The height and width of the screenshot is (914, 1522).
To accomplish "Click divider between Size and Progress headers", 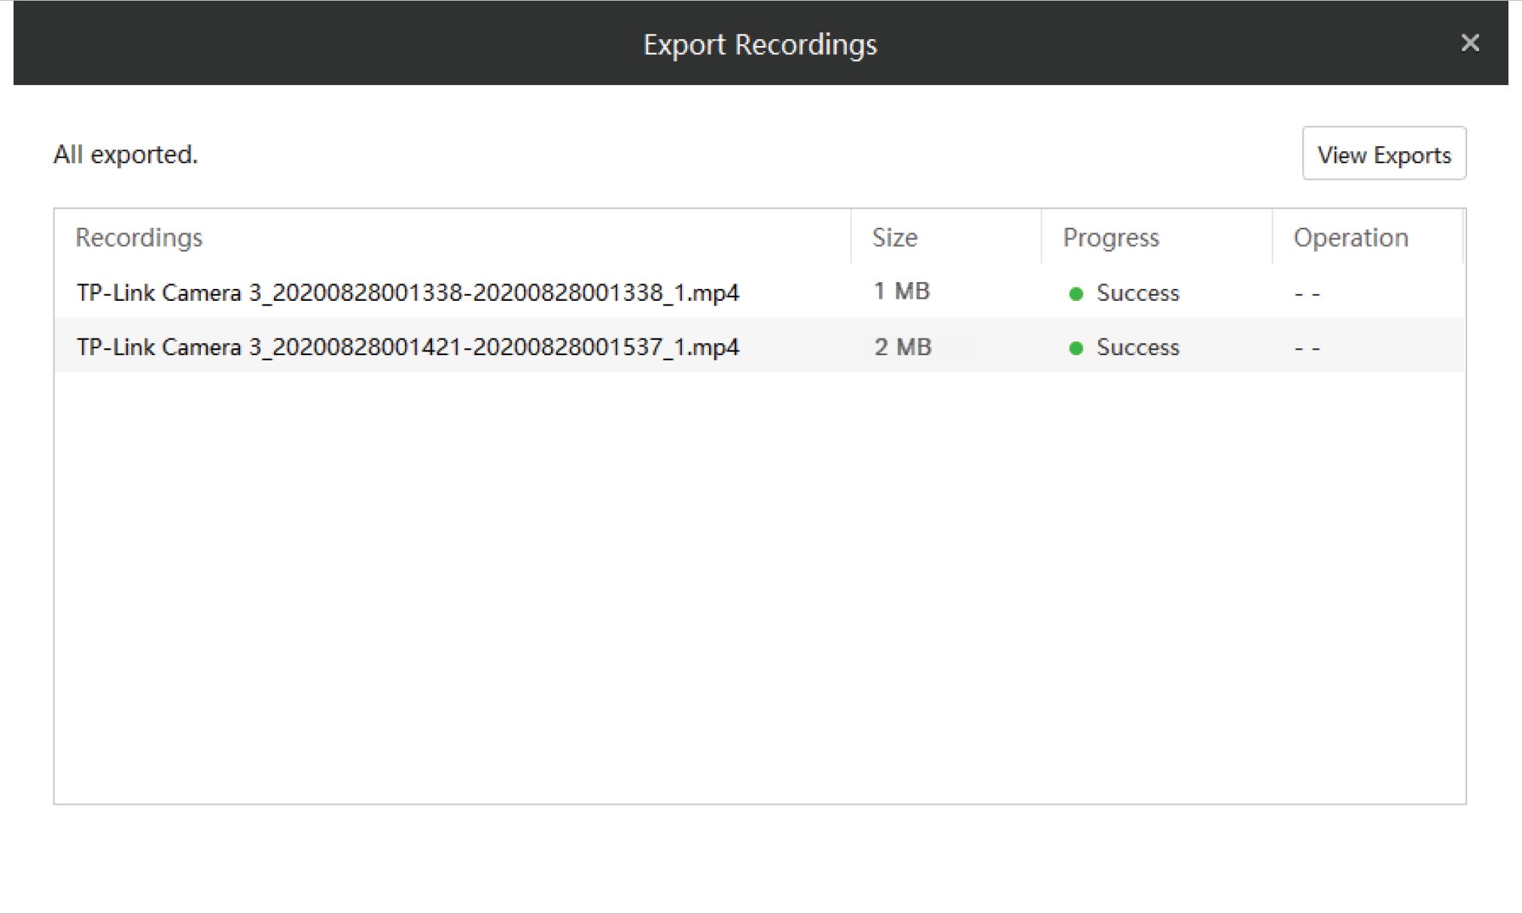I will 1041,238.
